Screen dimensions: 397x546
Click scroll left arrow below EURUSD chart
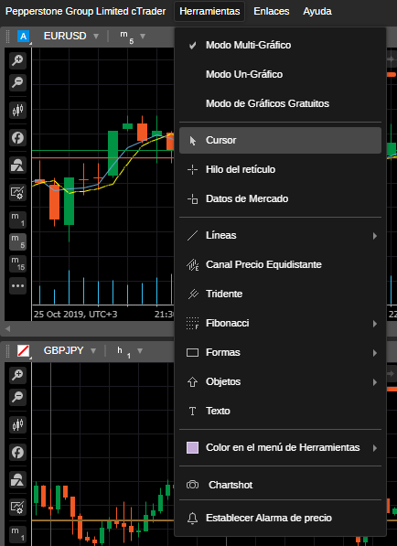(x=7, y=328)
